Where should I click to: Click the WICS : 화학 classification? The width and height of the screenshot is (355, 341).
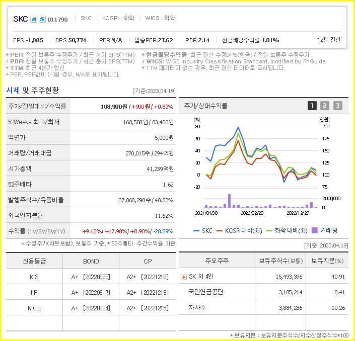(x=160, y=18)
